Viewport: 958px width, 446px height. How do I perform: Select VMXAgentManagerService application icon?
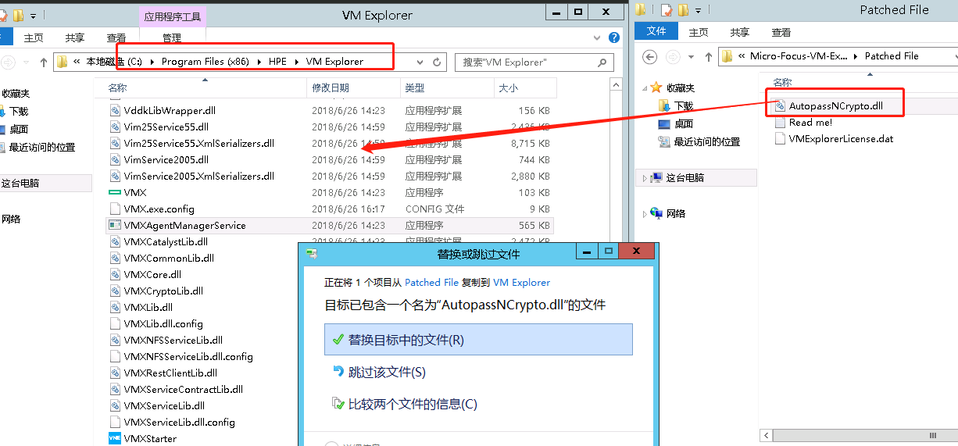(115, 226)
